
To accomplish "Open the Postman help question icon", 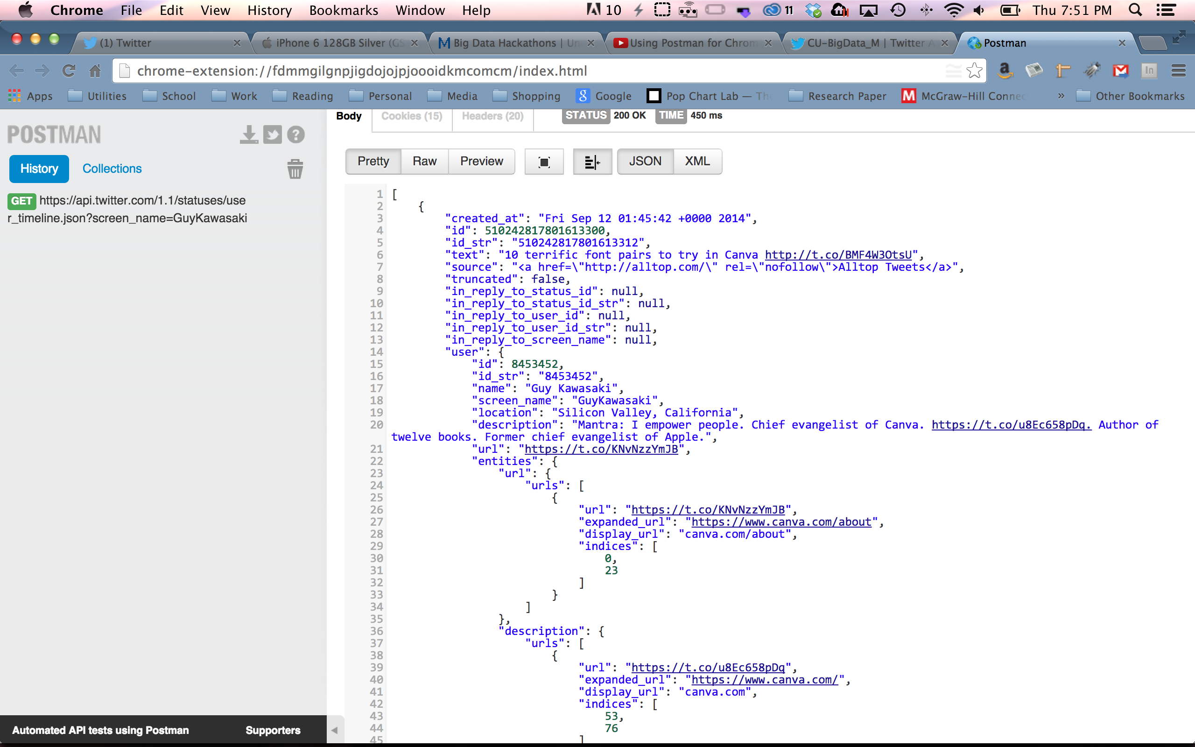I will coord(296,134).
